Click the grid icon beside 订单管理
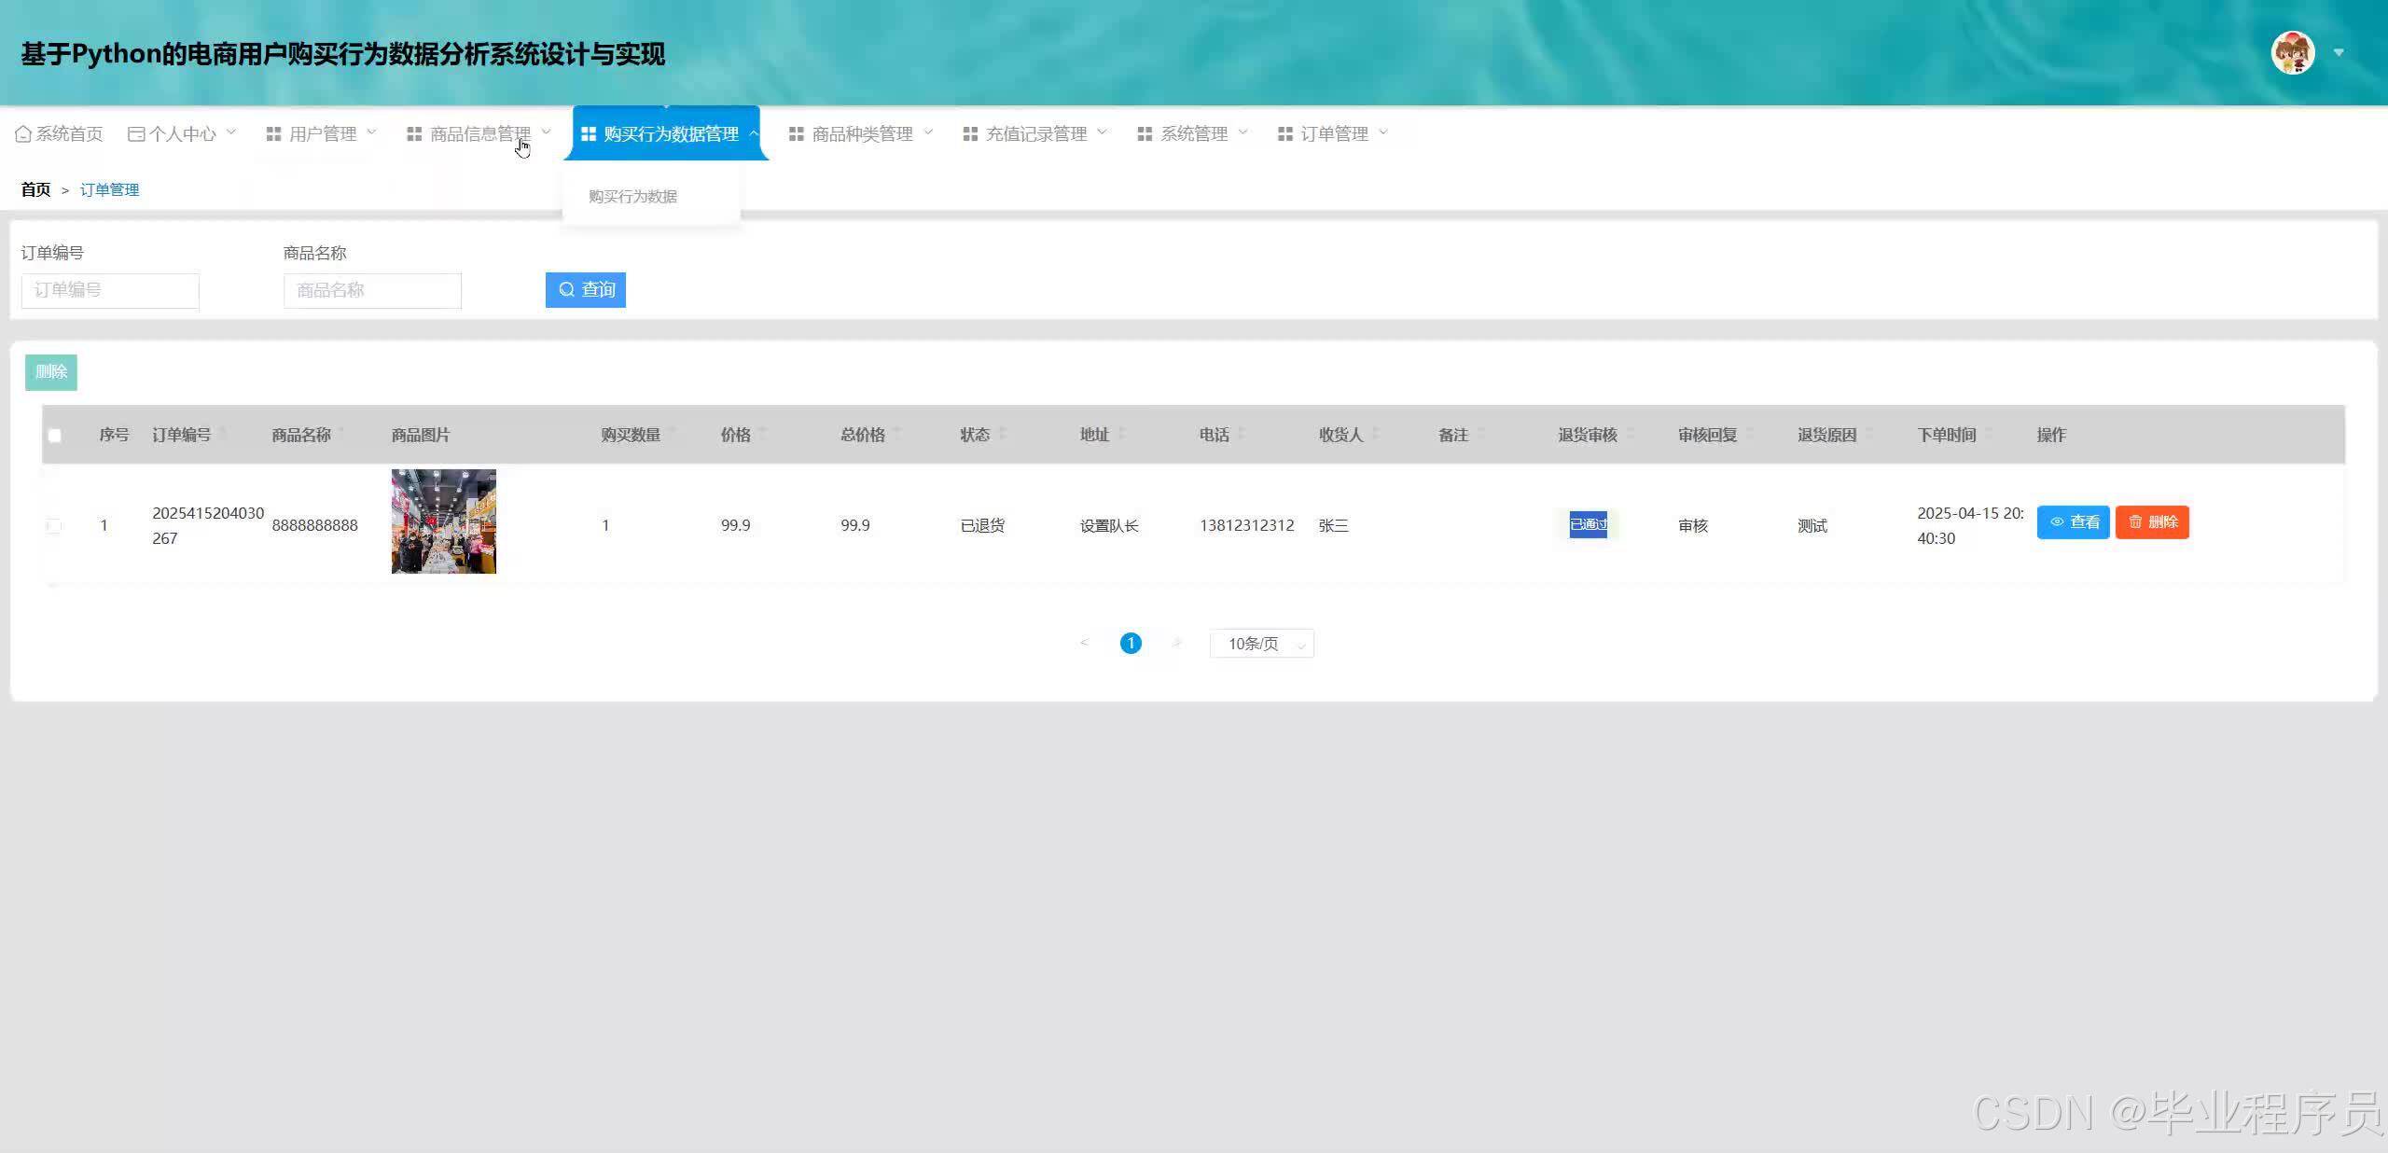Viewport: 2388px width, 1153px height. click(x=1284, y=134)
